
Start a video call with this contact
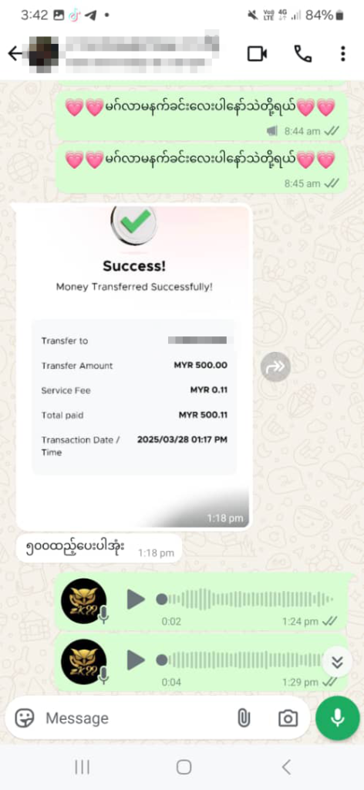coord(257,54)
